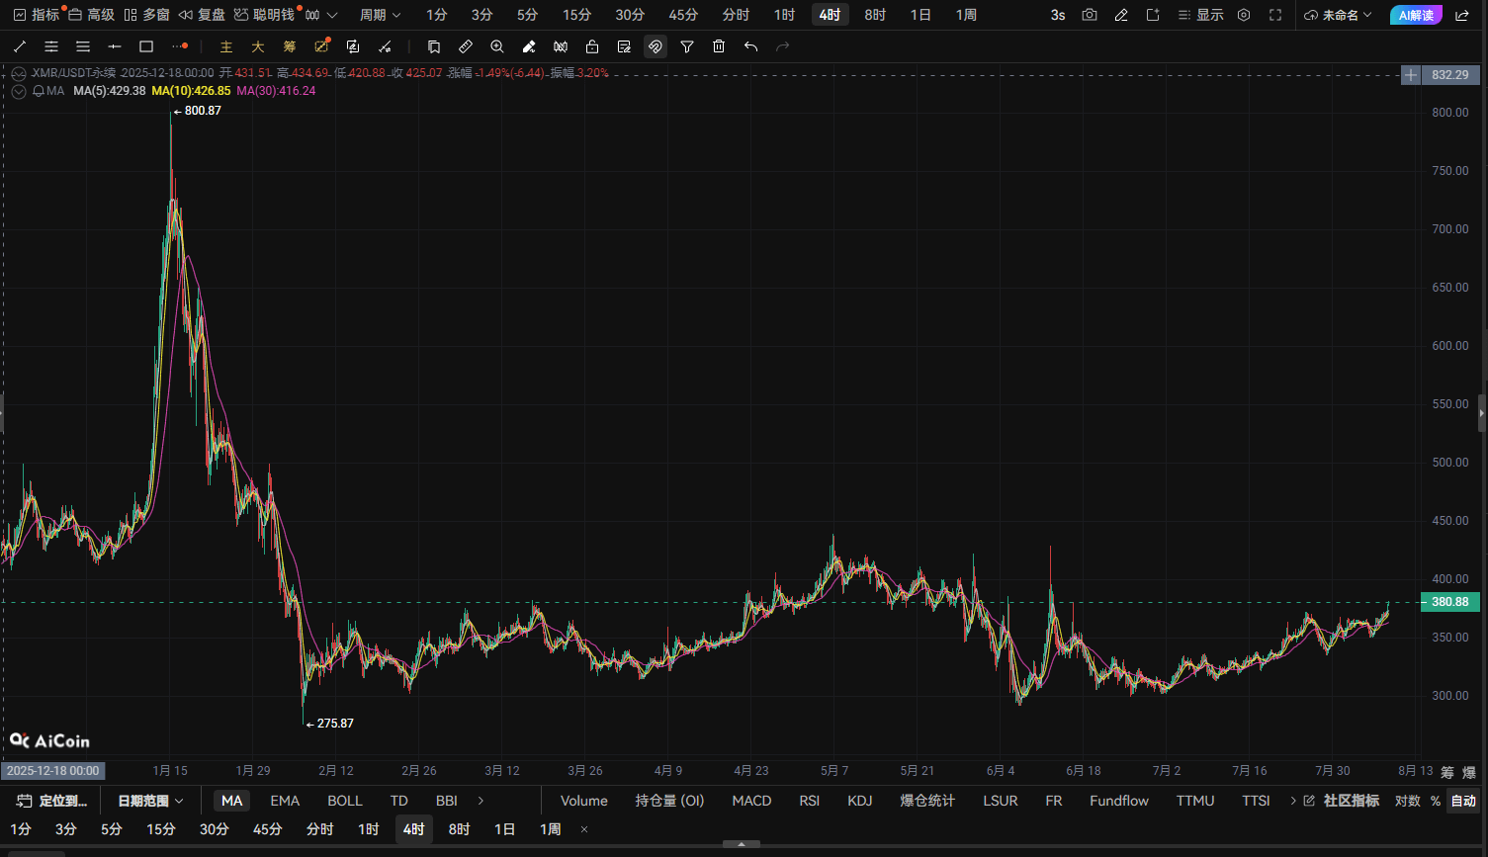Screen dimensions: 1488x857
Task: Toggle percentage scale with % button
Action: click(1436, 801)
